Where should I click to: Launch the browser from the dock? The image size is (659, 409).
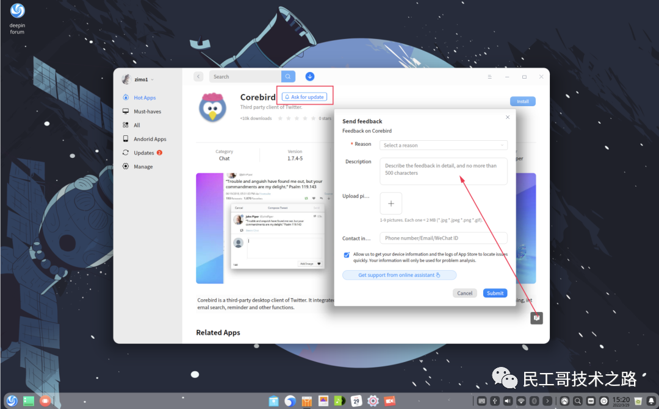click(290, 401)
